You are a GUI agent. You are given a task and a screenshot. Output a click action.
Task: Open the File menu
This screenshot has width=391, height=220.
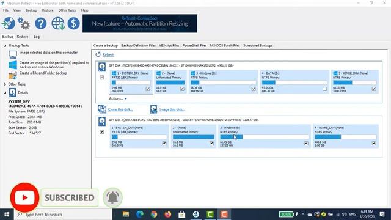[x=5, y=10]
